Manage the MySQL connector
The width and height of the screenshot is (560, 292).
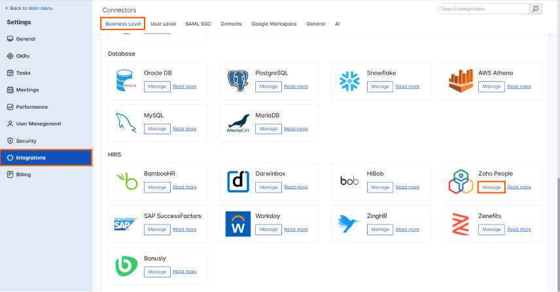click(157, 129)
